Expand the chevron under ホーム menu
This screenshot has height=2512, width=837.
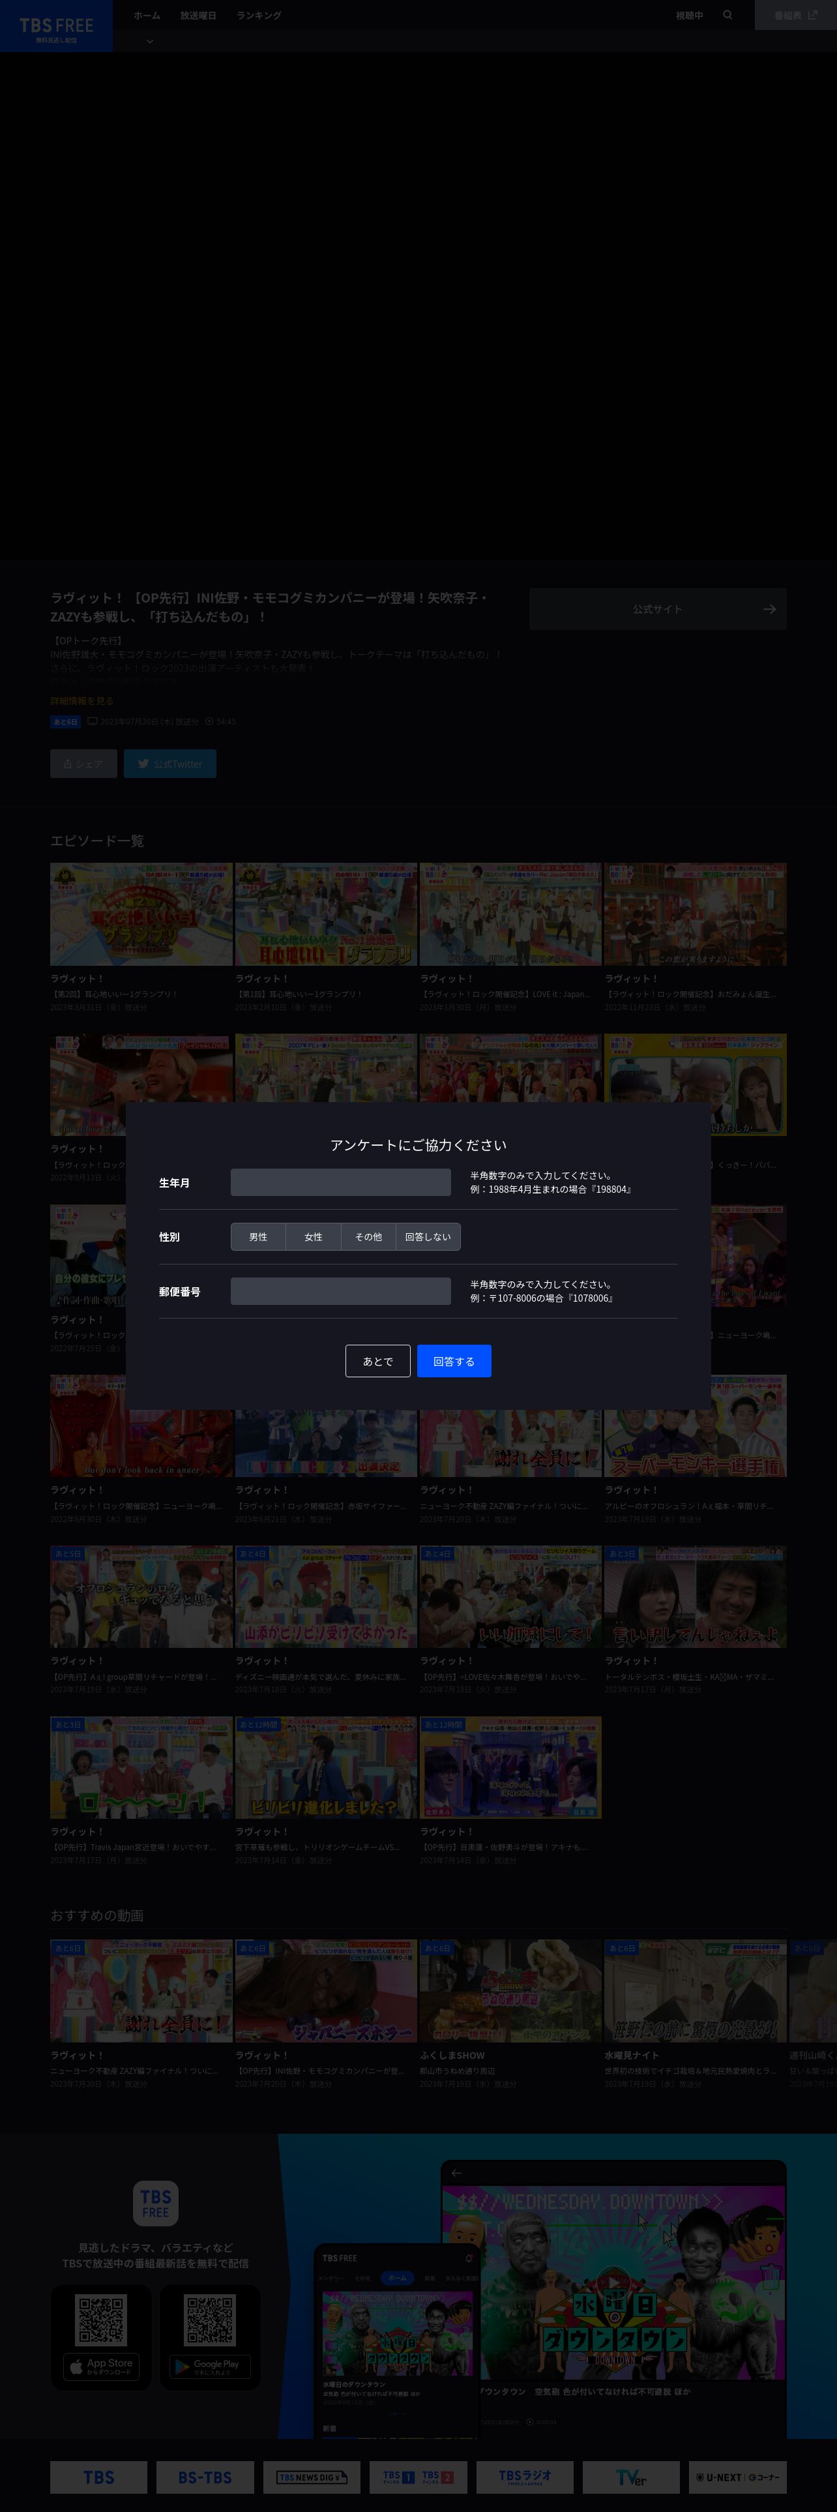click(149, 42)
